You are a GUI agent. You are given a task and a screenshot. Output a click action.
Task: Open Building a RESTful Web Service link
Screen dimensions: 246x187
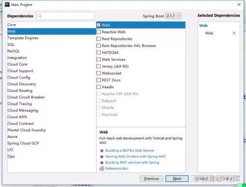pyautogui.click(x=130, y=151)
